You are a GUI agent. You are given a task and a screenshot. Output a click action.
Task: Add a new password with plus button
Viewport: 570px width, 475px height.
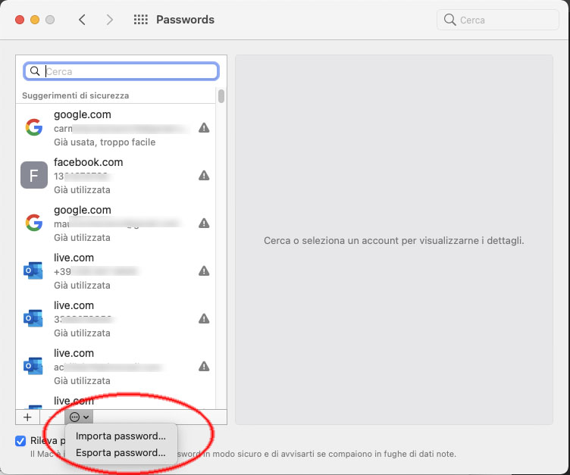point(27,417)
